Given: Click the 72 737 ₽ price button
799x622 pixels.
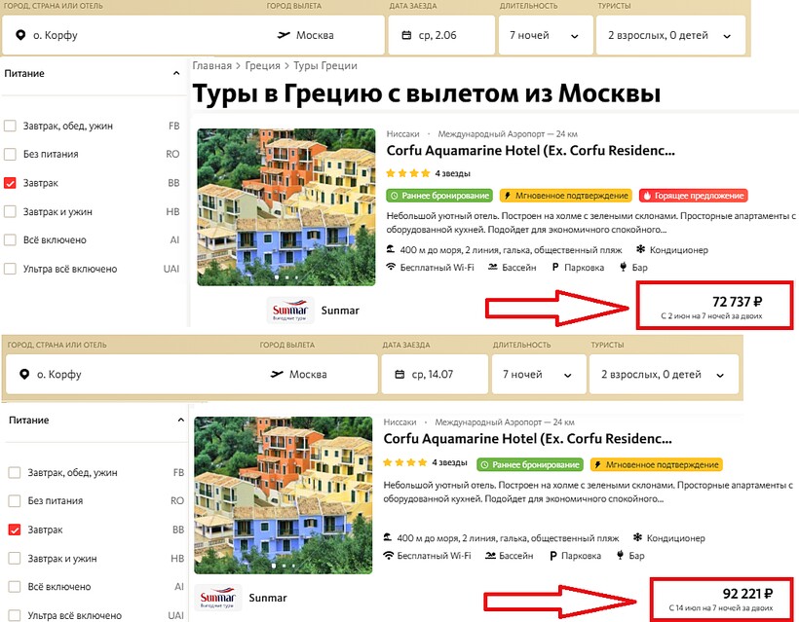Looking at the screenshot, I should (x=715, y=305).
